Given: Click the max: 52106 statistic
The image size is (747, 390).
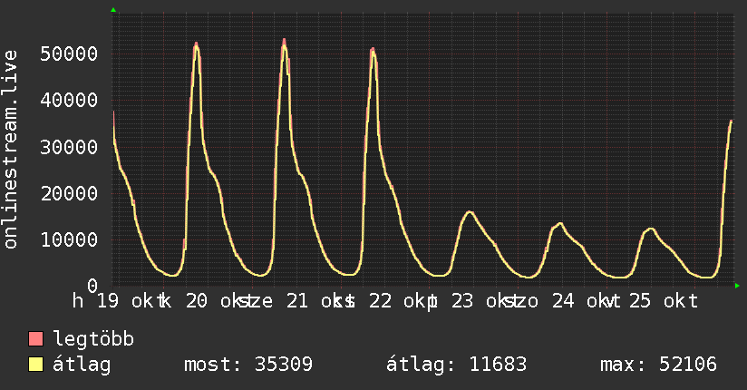Looking at the screenshot, I should click(658, 365).
